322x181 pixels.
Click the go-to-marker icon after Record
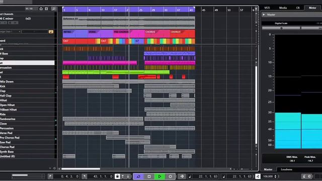(182, 176)
